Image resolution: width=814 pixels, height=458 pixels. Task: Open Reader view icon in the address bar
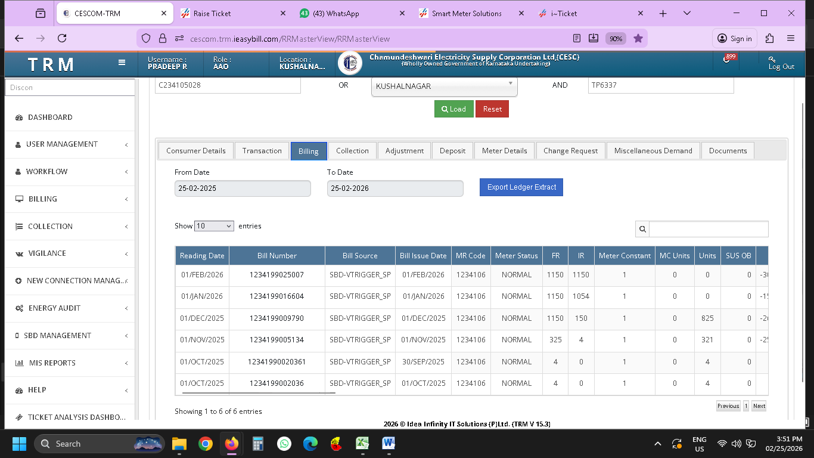576,39
